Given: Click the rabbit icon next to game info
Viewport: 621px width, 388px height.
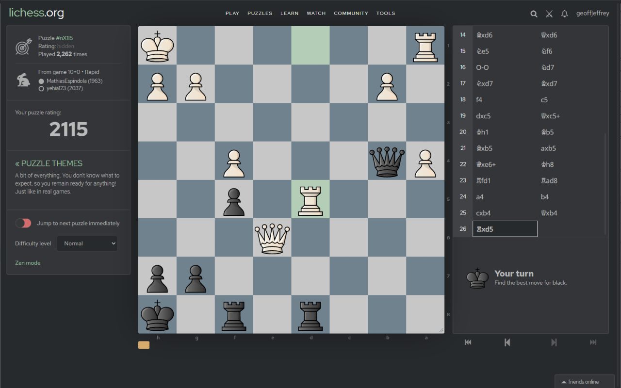Looking at the screenshot, I should pos(23,80).
